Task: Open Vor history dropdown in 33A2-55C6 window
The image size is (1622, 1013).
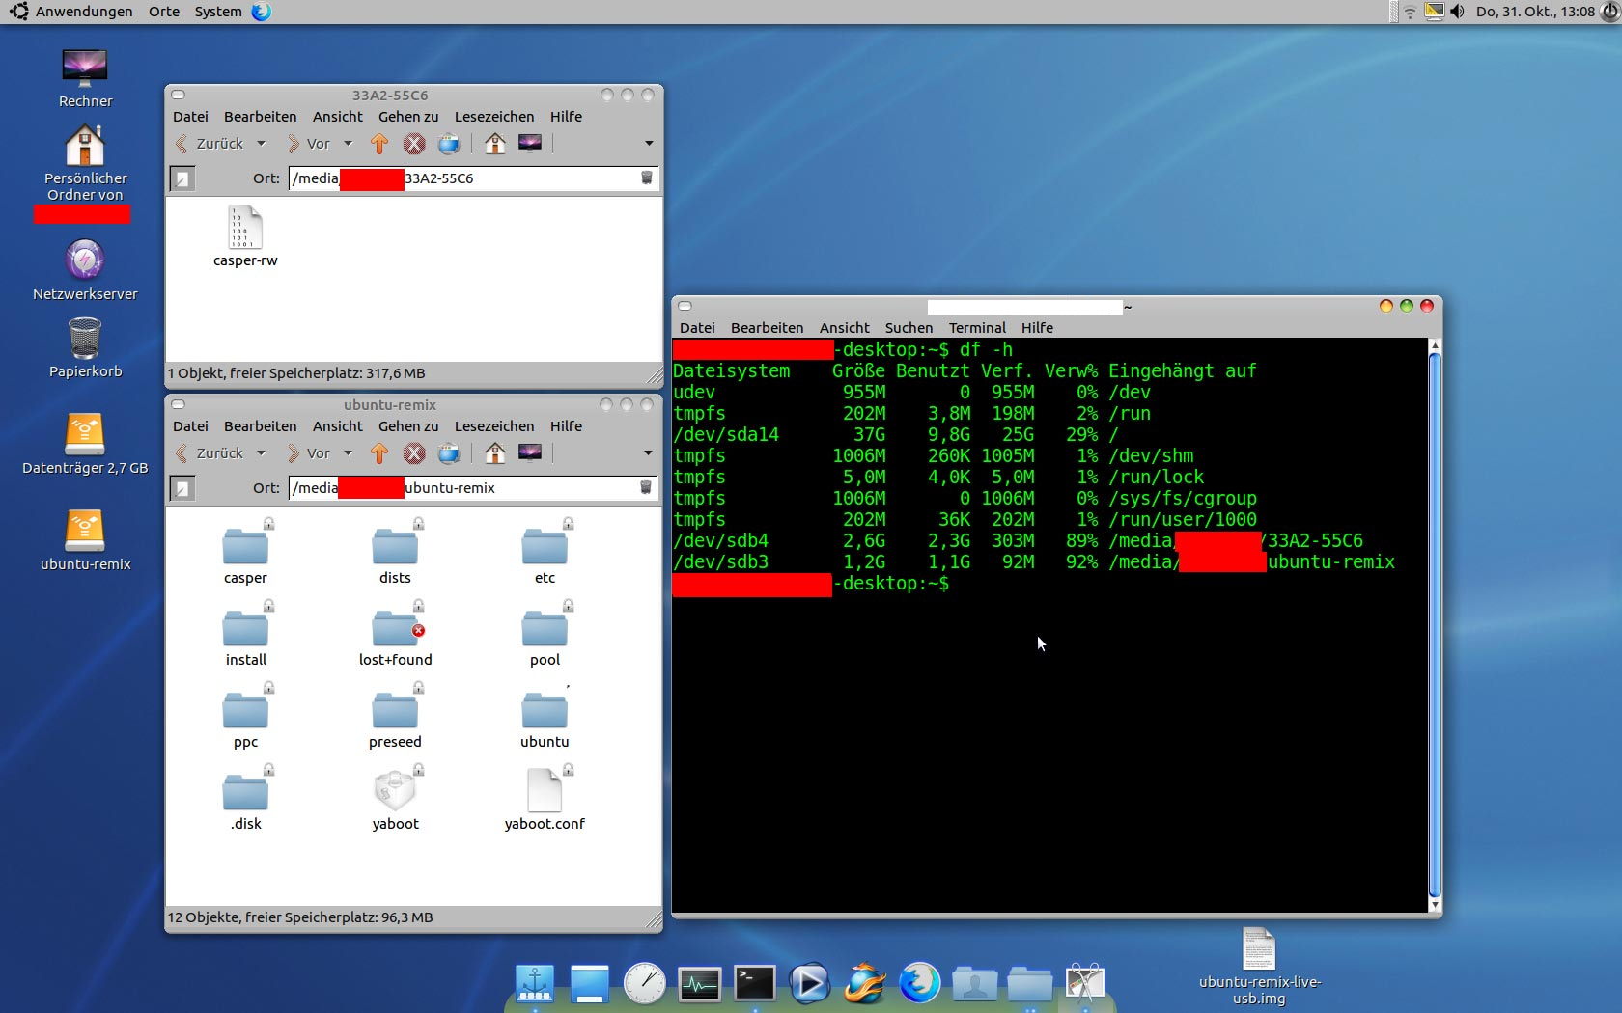Action: point(348,144)
